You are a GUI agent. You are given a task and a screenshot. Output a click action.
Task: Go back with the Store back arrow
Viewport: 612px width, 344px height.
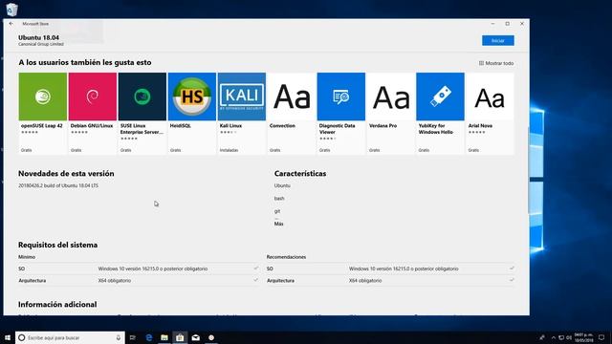[x=11, y=24]
